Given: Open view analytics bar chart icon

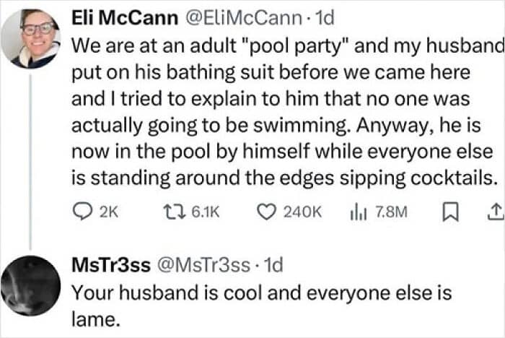Looking at the screenshot, I should coord(356,212).
